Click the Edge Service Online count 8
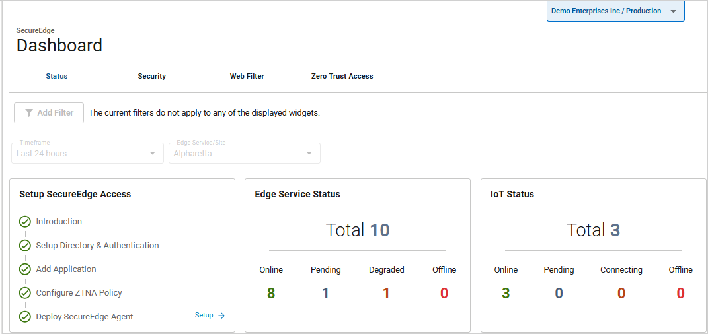 271,294
